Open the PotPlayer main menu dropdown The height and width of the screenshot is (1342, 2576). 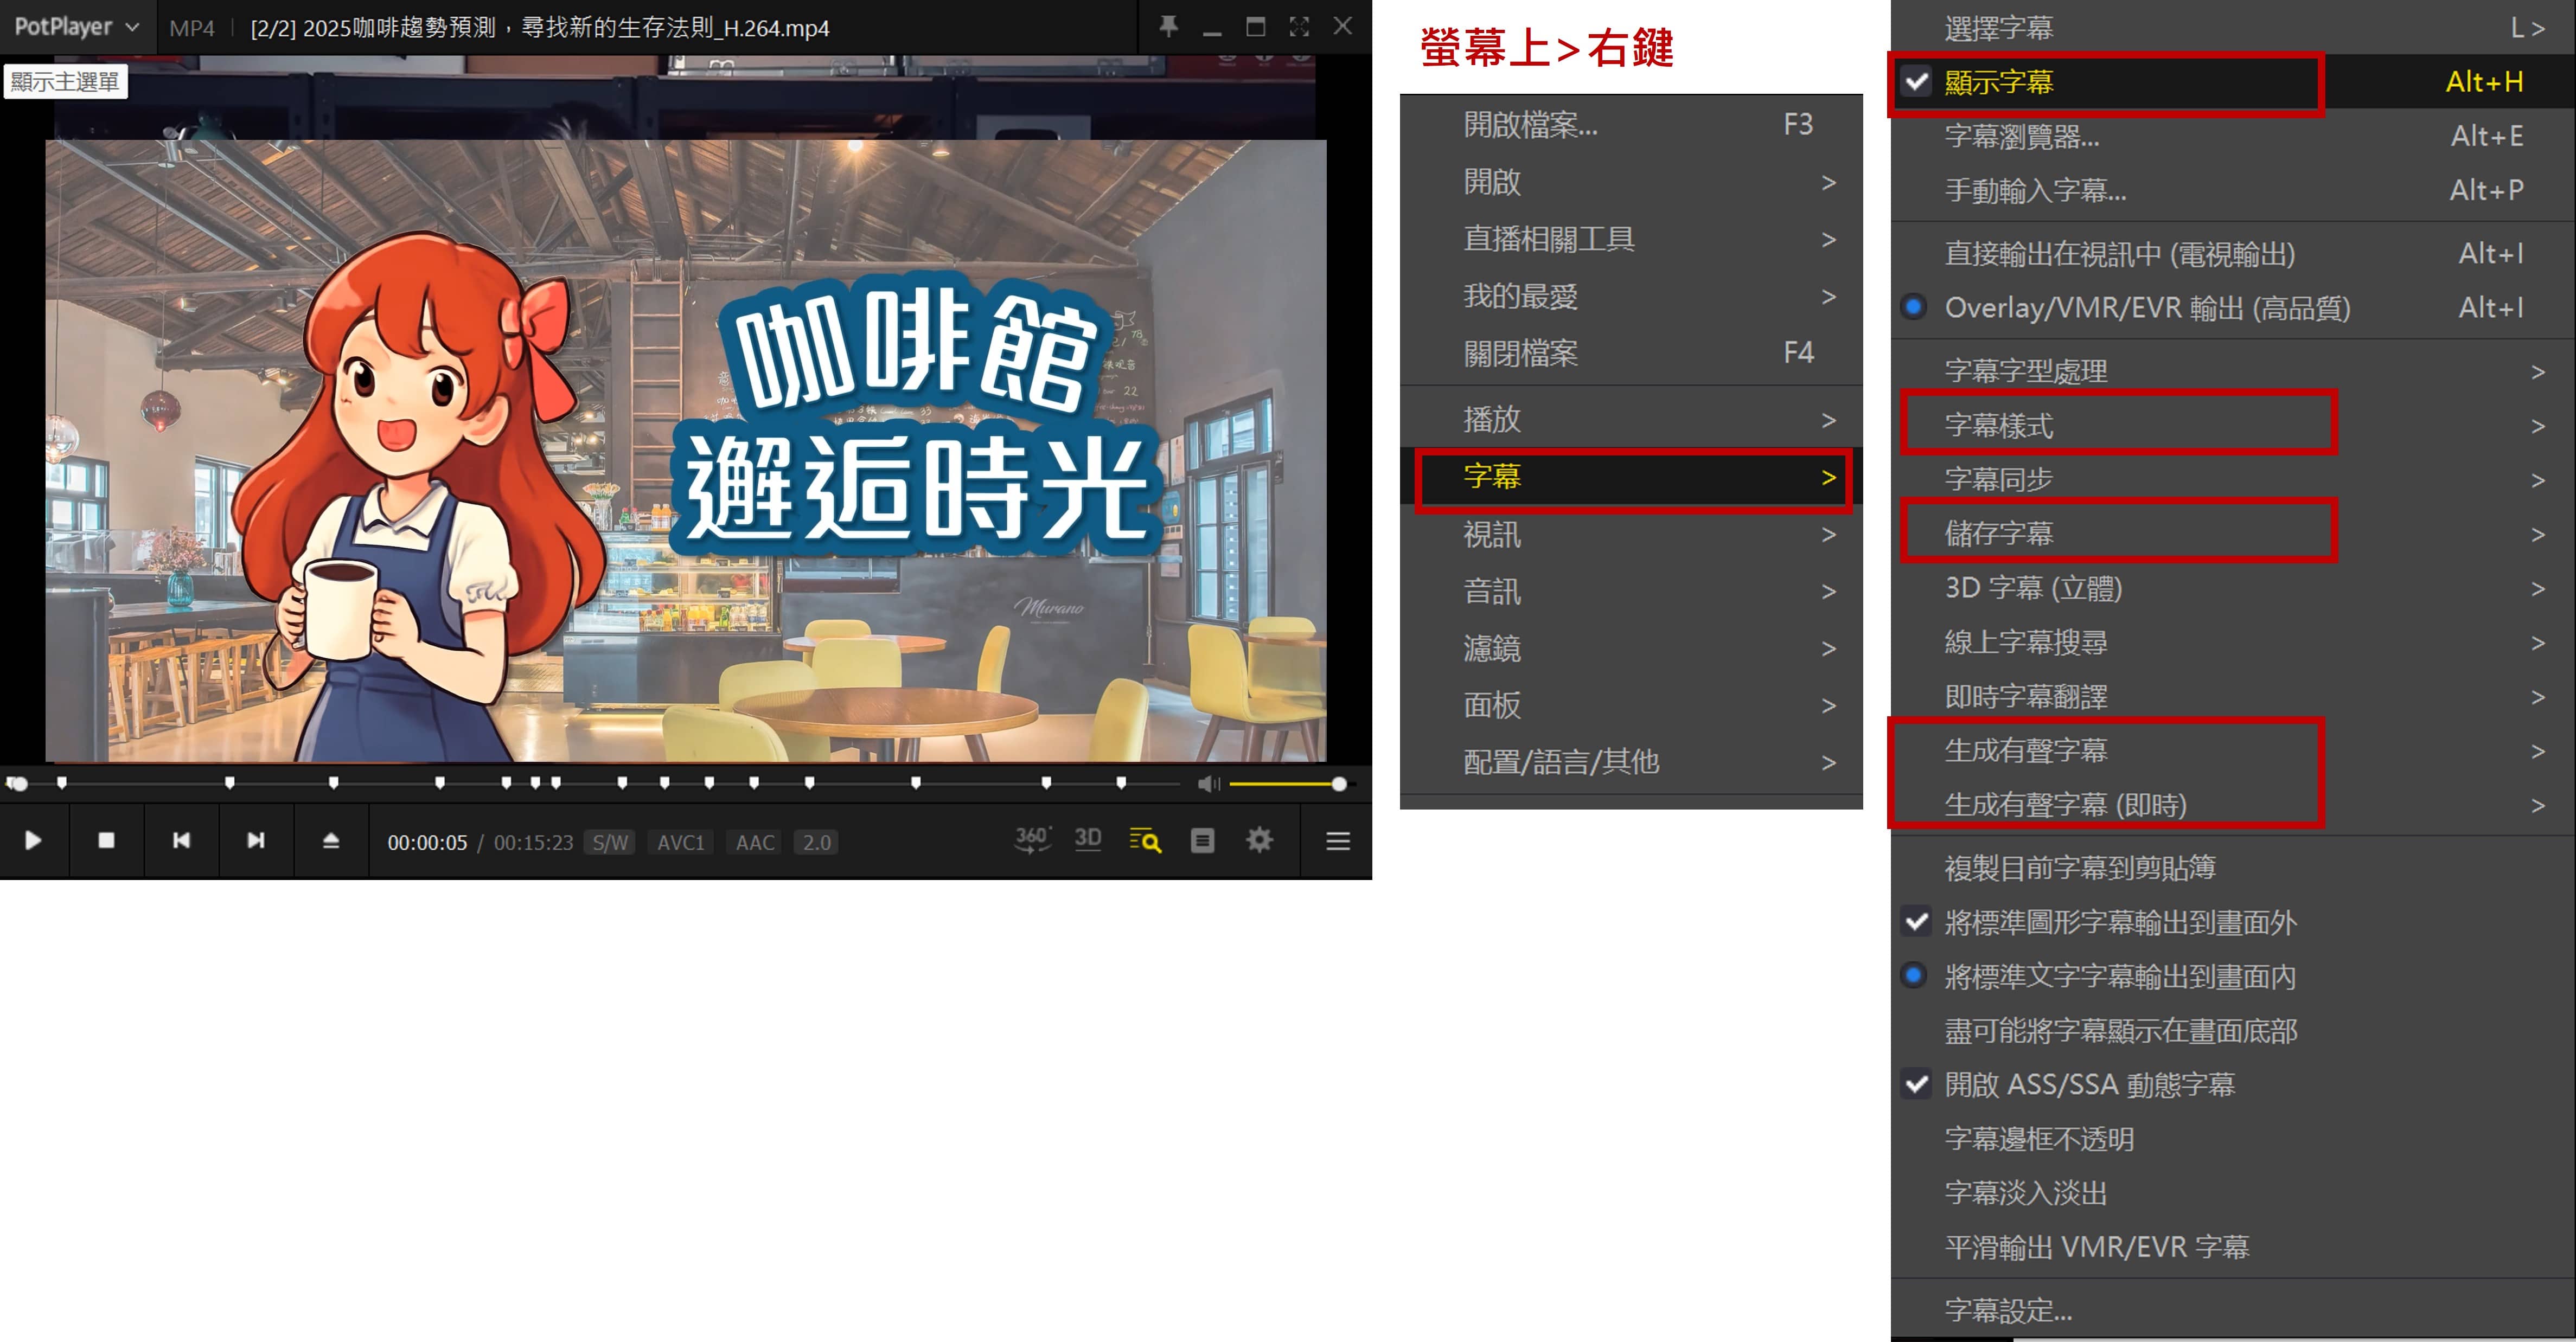pos(76,27)
